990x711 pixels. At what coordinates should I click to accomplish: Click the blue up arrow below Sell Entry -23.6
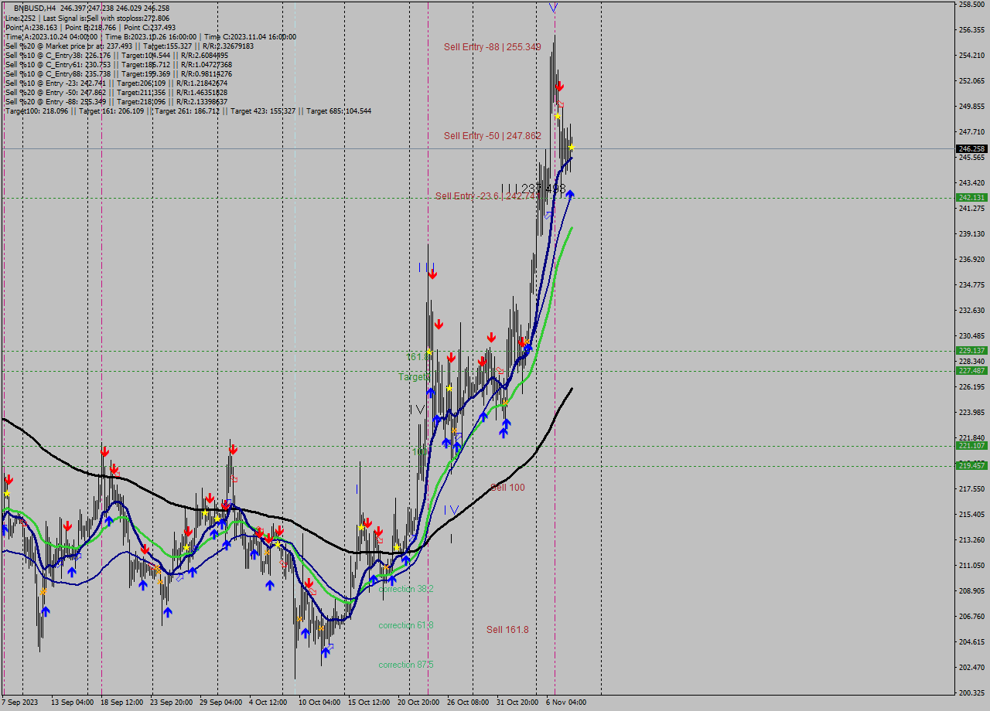click(570, 195)
